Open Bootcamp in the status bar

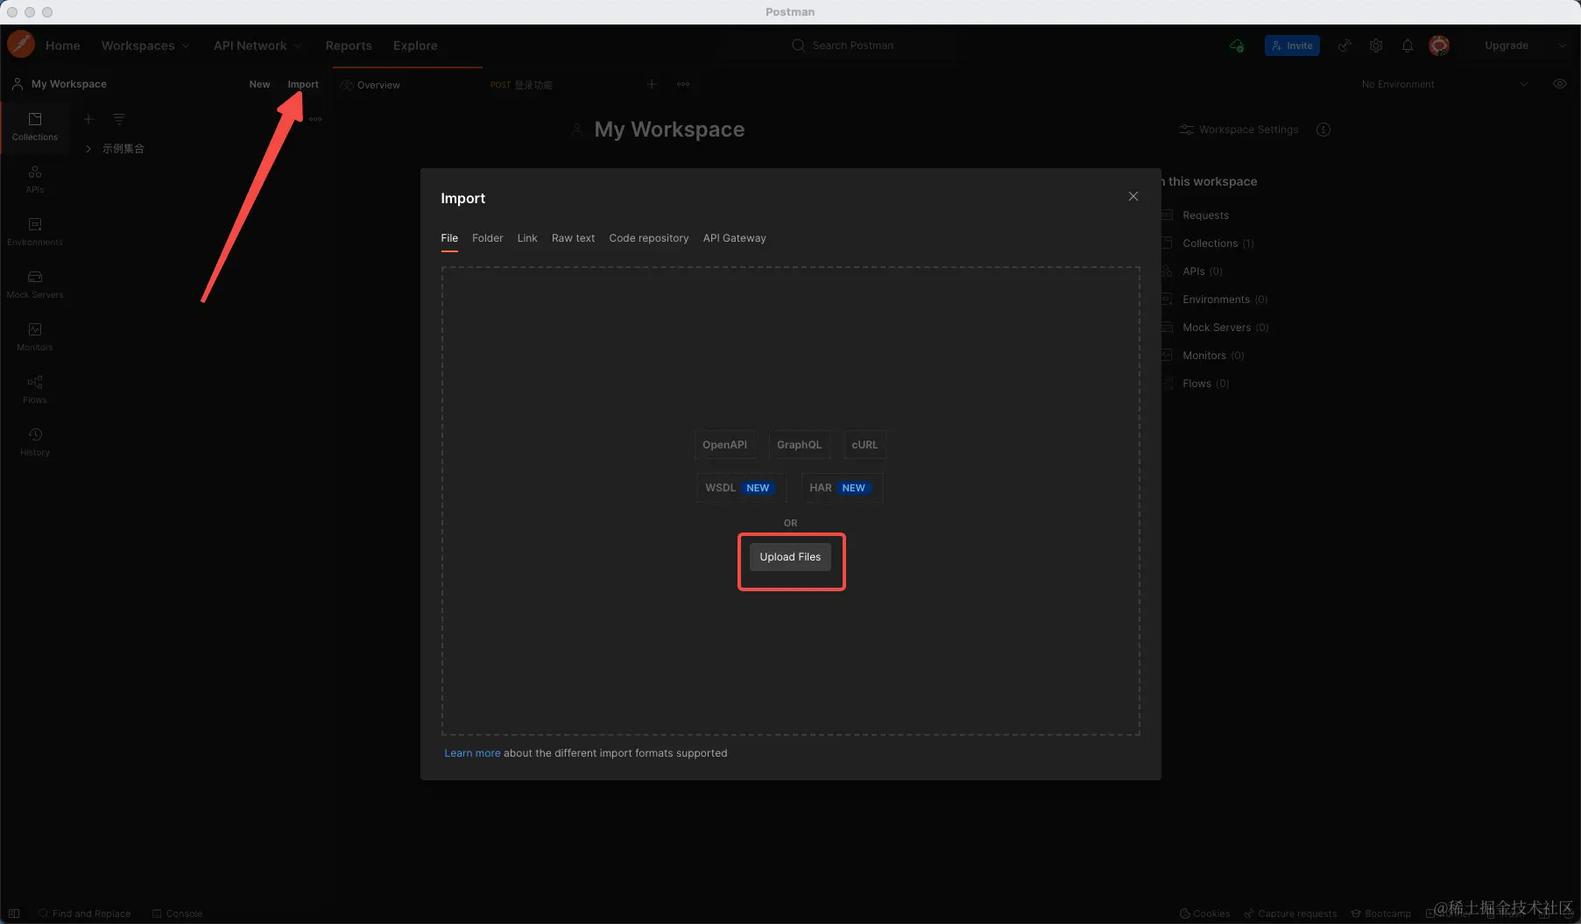click(1381, 913)
